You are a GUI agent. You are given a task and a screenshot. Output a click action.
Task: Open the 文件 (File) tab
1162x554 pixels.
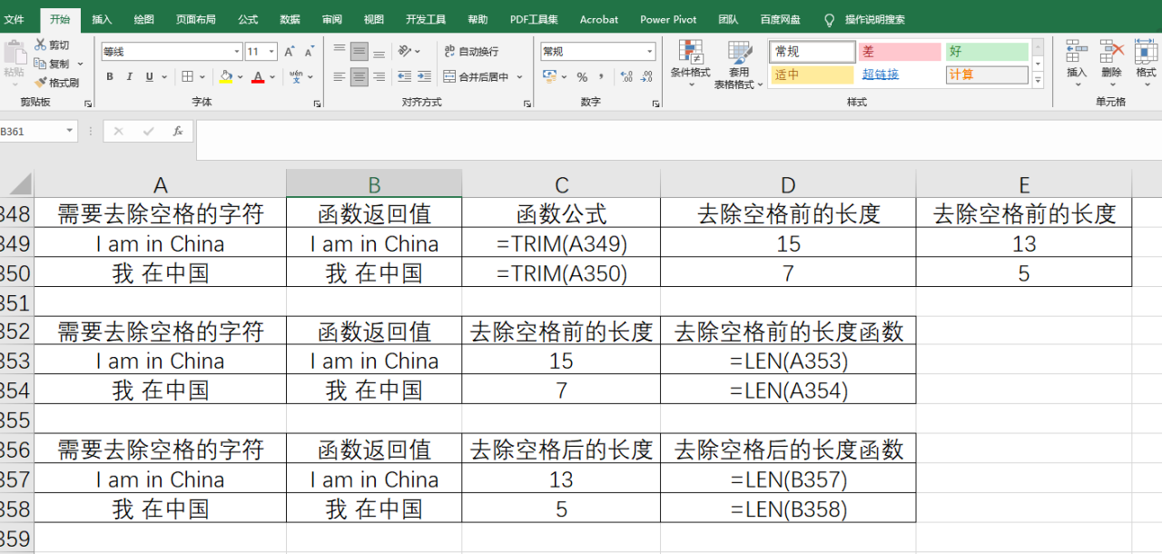(x=15, y=19)
